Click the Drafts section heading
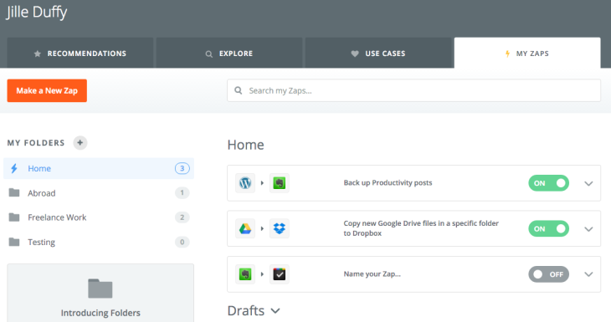The width and height of the screenshot is (611, 322). coord(246,310)
